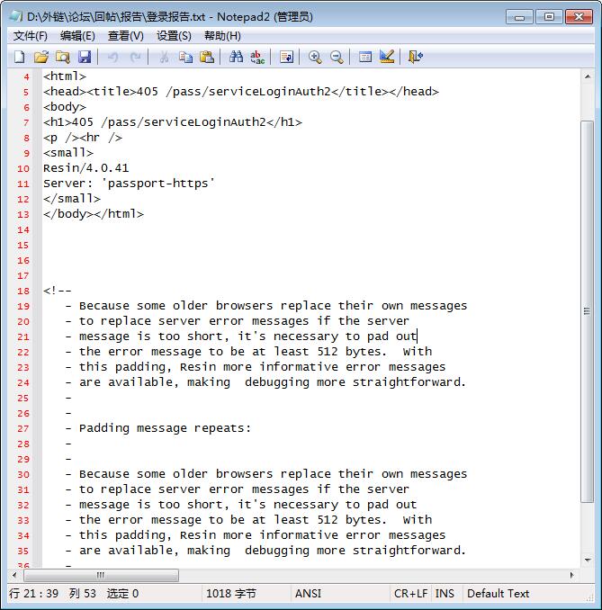Open the 帮助(H) menu
This screenshot has height=610, width=602.
point(222,36)
